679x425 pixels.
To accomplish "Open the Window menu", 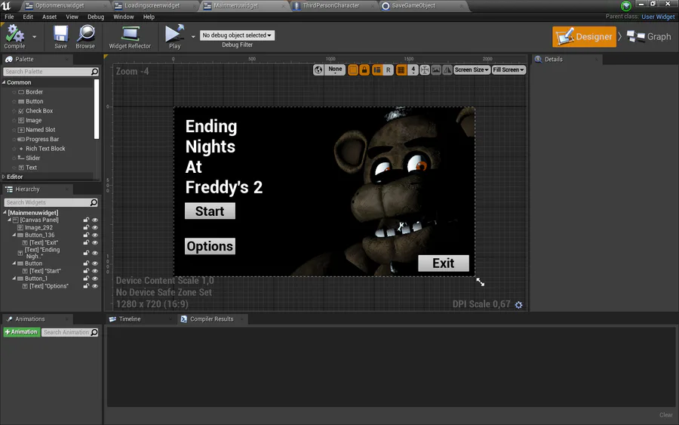I will tap(124, 17).
